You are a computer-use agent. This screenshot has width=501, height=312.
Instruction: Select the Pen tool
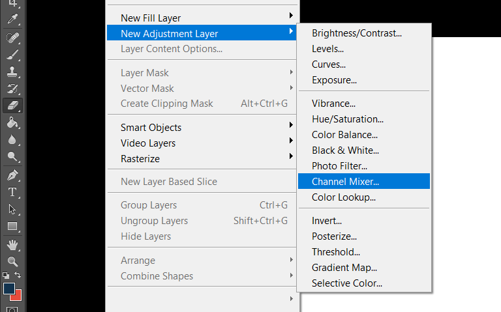[x=12, y=175]
